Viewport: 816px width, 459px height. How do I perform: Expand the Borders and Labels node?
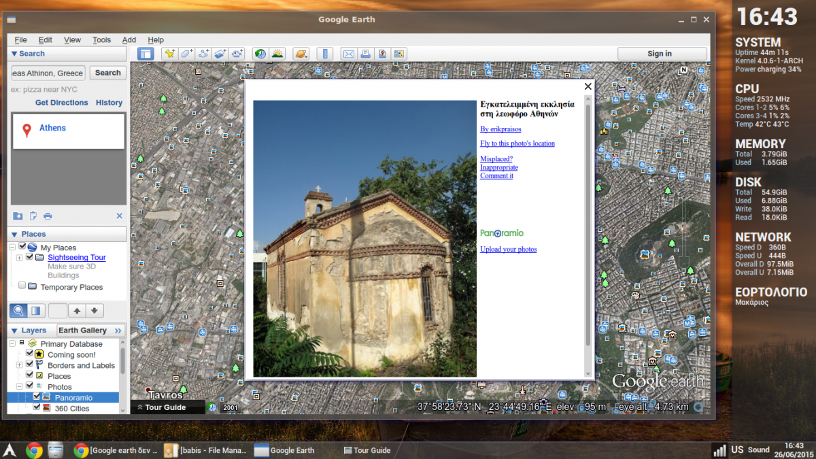19,365
